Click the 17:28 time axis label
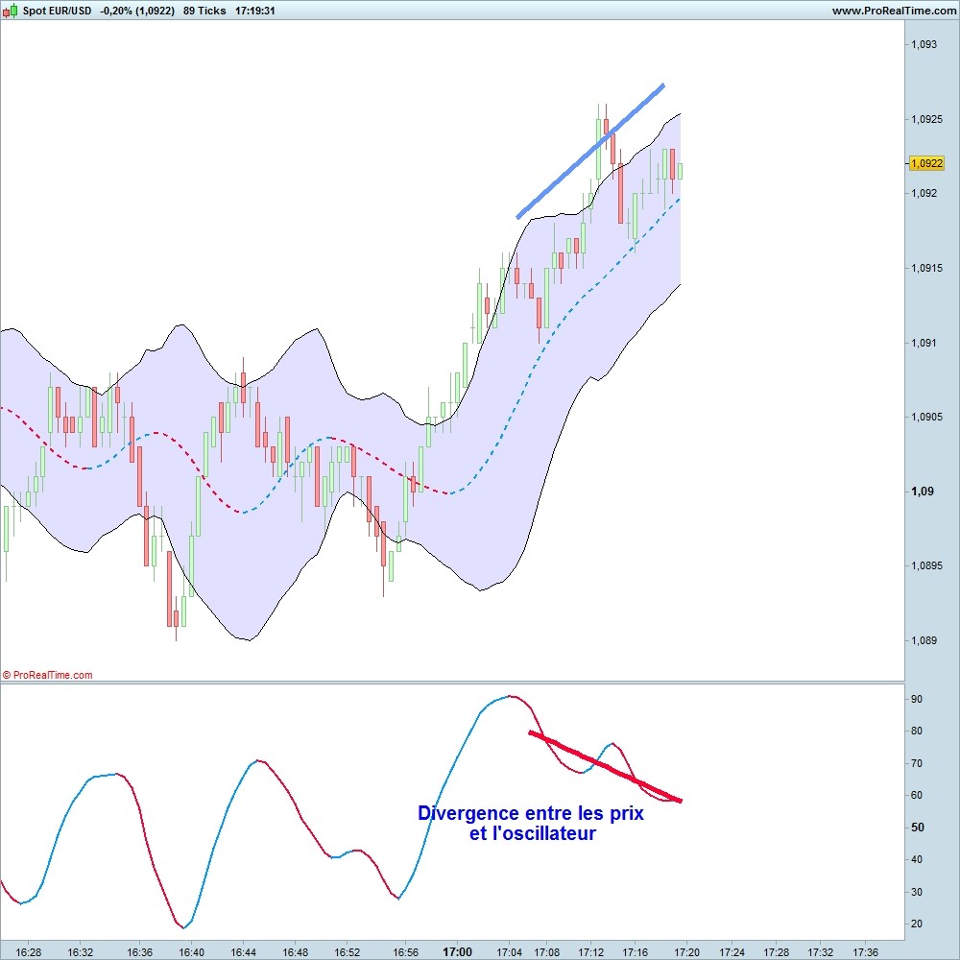Viewport: 960px width, 960px height. coord(777,952)
